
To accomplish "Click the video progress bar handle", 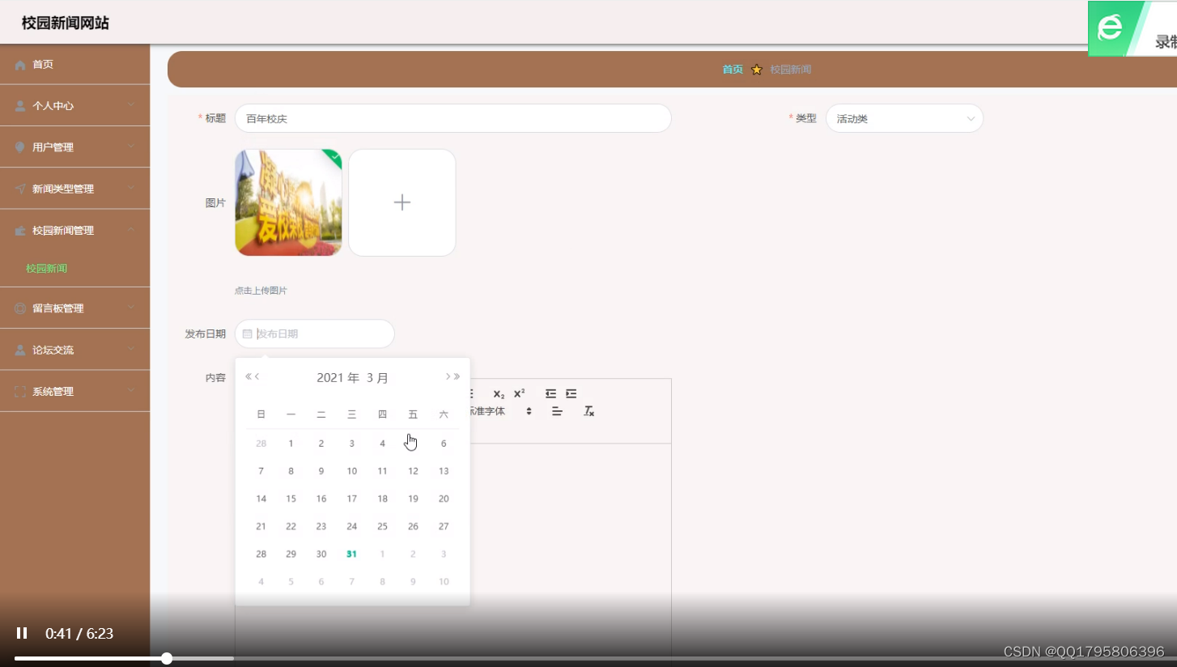I will coord(167,658).
